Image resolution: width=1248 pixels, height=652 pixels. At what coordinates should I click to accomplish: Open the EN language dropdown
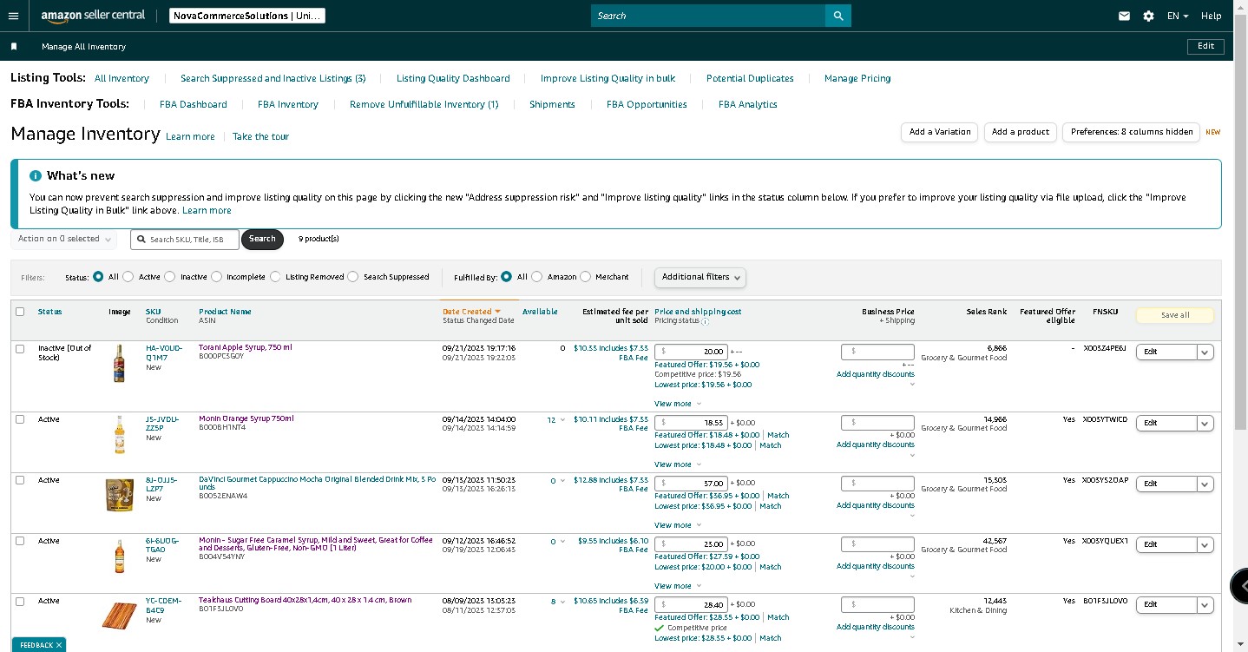[x=1179, y=16]
